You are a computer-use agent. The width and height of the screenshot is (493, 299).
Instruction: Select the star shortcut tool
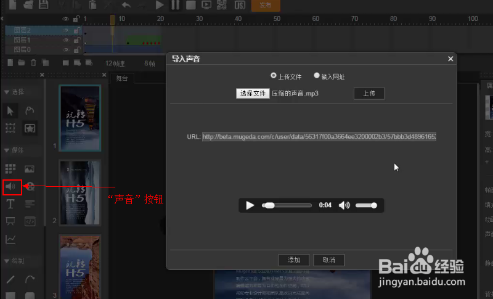30,128
